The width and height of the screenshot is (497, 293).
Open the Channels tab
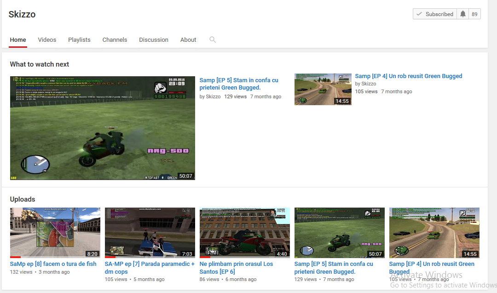(115, 40)
